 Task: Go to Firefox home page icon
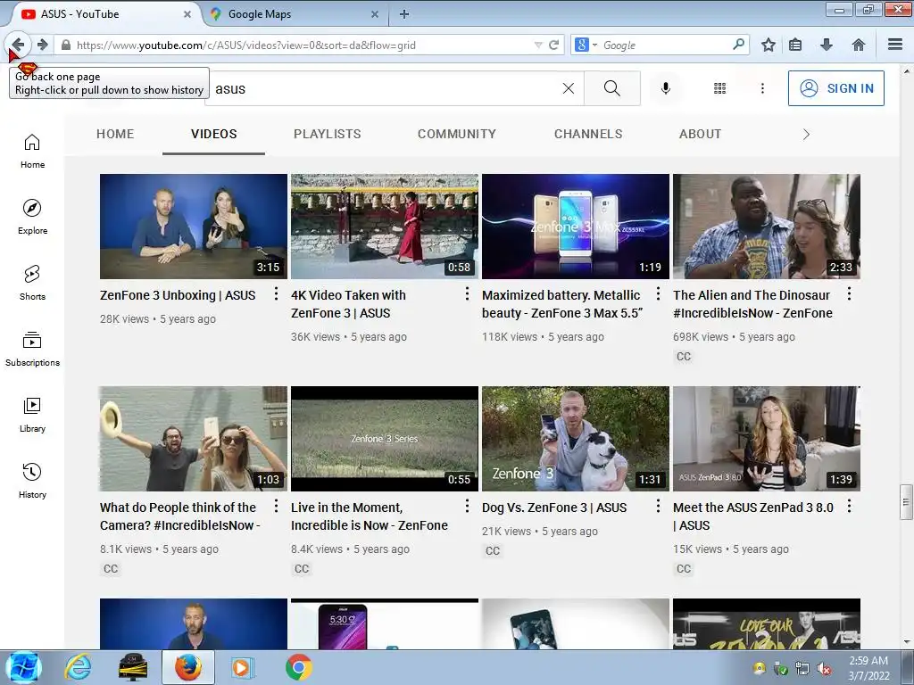click(858, 45)
